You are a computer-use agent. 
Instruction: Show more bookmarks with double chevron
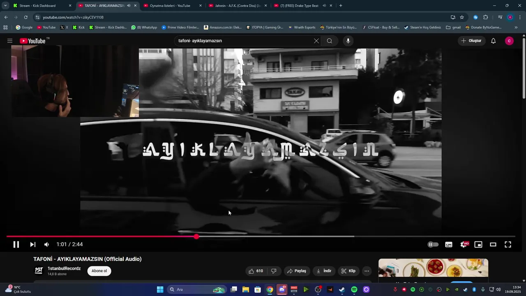click(x=516, y=28)
